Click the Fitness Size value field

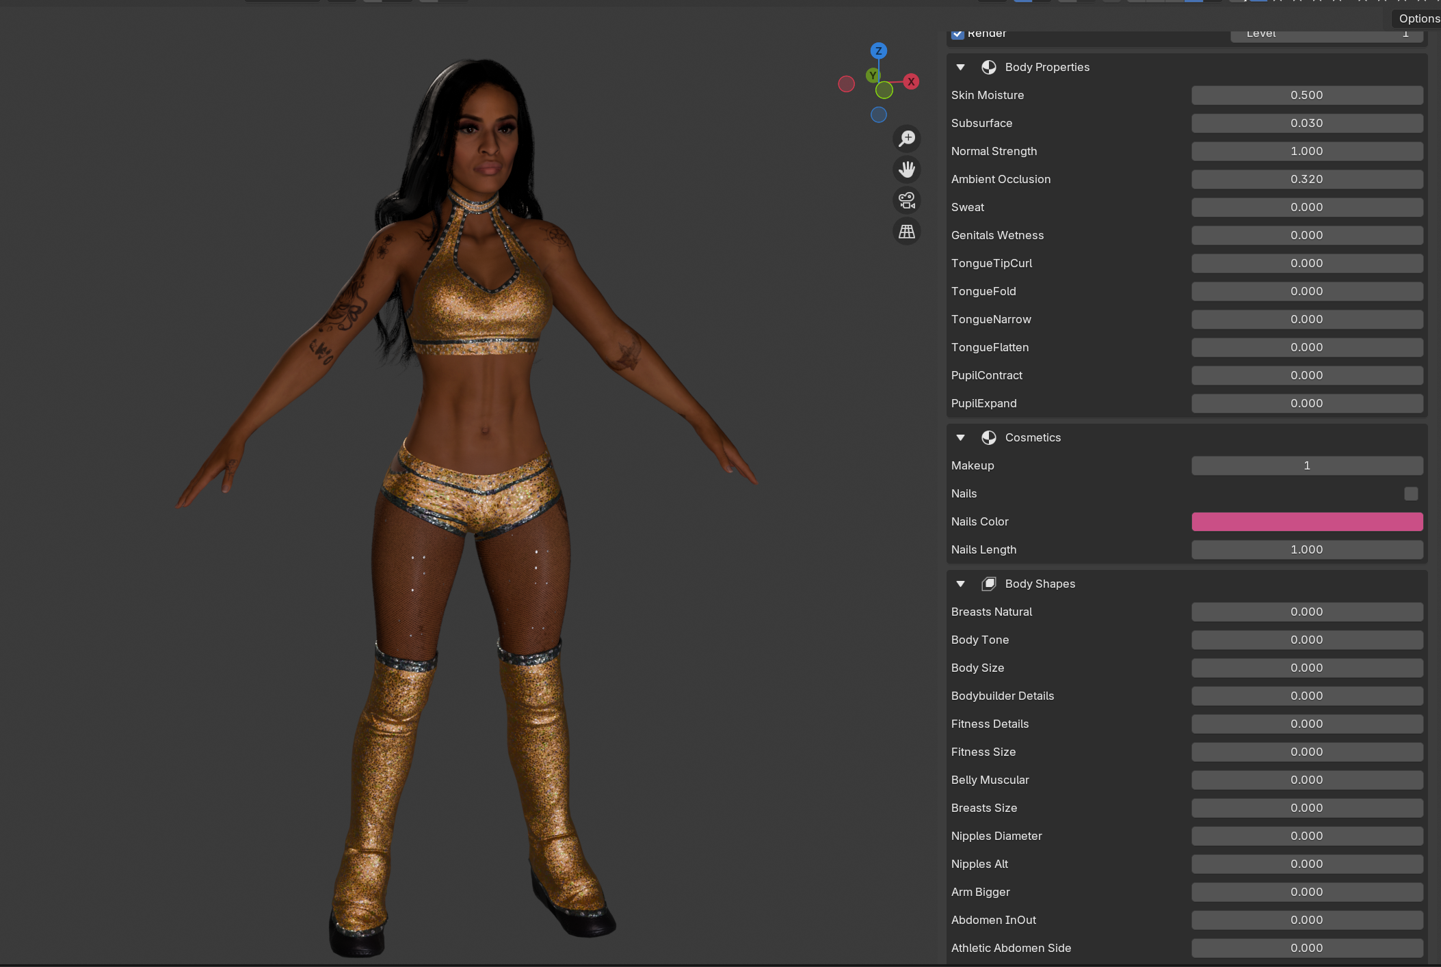point(1307,752)
